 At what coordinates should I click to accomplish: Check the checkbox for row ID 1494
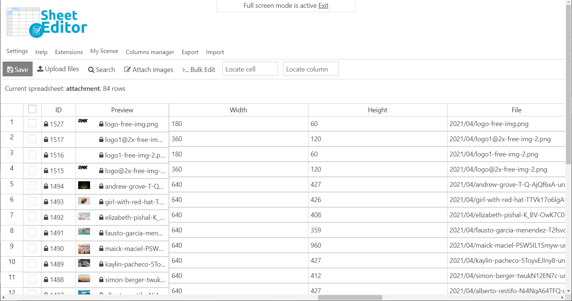click(x=32, y=186)
